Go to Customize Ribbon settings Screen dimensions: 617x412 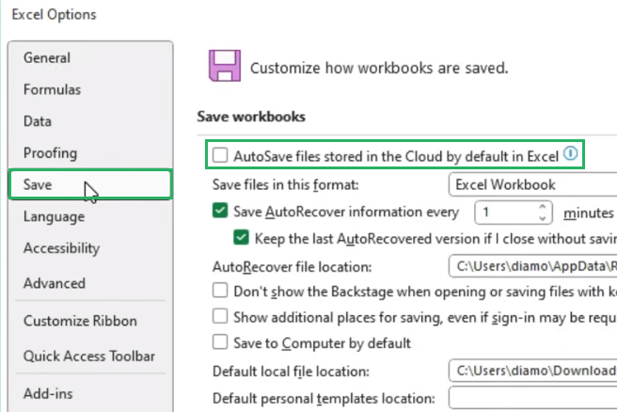[79, 321]
